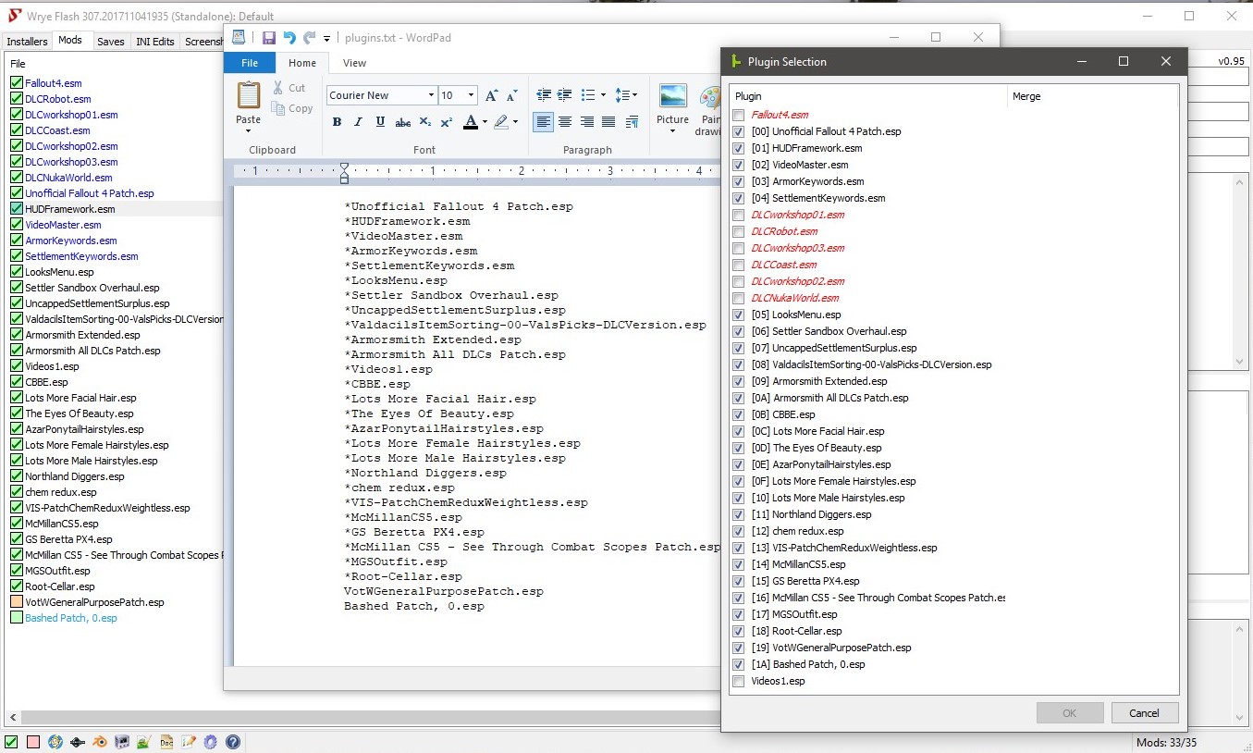Switch to Installers tab in Wrye Flash
This screenshot has height=753, width=1253.
point(27,42)
